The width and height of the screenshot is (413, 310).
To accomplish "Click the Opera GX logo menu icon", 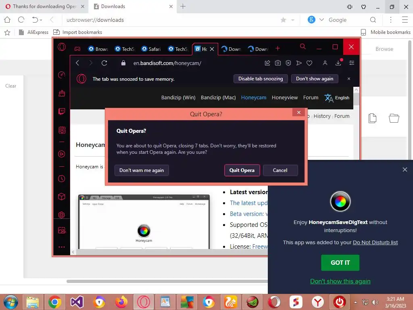I will coord(62,47).
